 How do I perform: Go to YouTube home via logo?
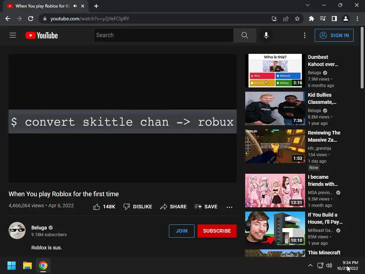tap(42, 35)
